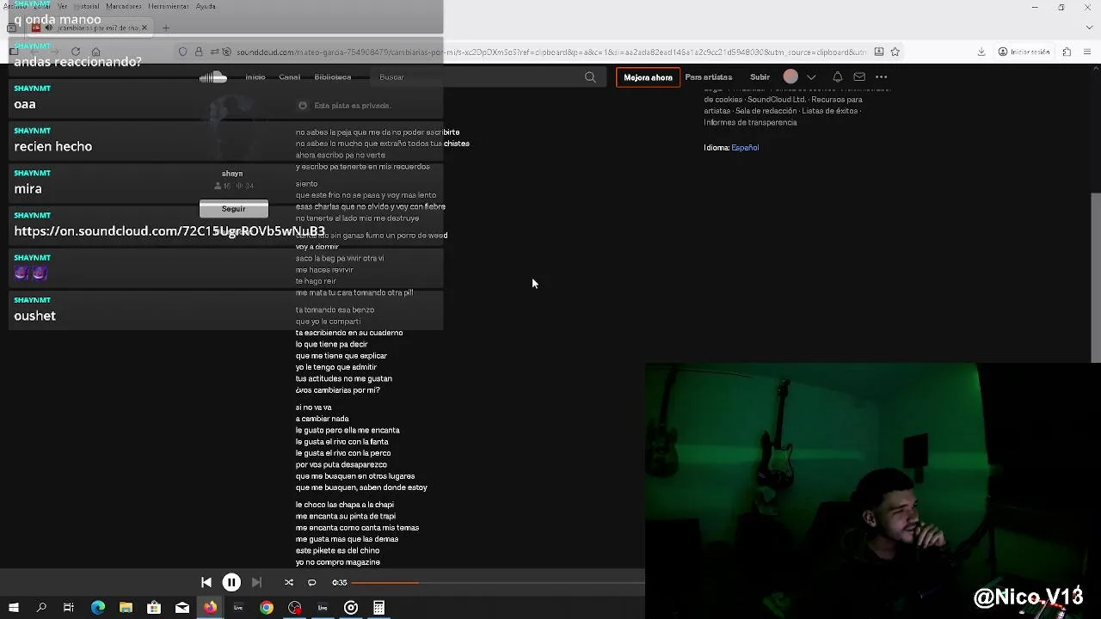Click the Subir upload link
Screen dimensions: 1101x619
[760, 77]
